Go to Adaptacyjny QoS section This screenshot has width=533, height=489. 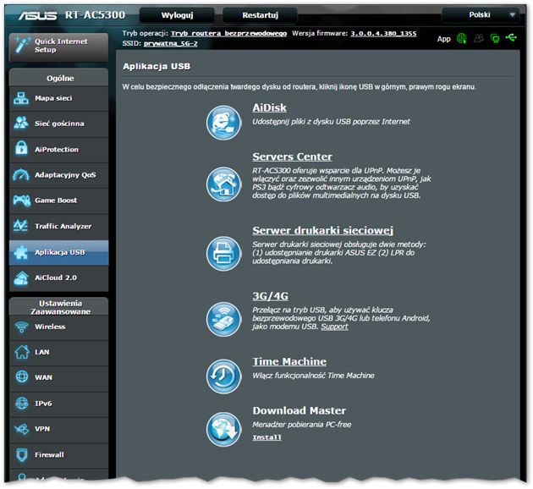click(59, 175)
